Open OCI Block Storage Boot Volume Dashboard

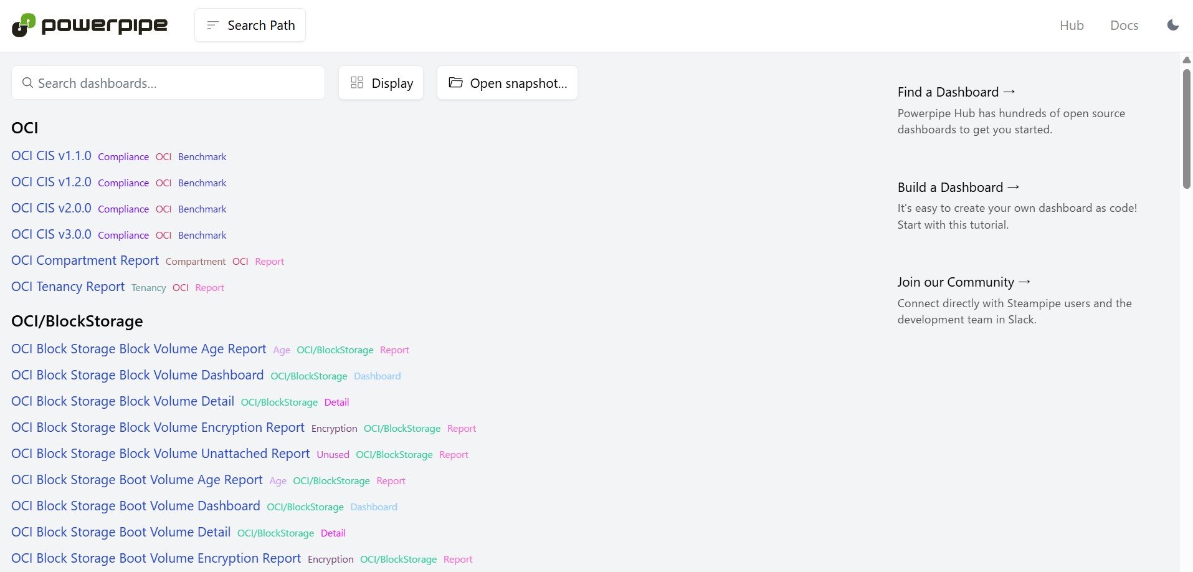tap(135, 506)
